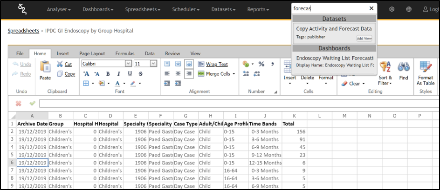Click Add View button for dataset
Image resolution: width=440 pixels, height=190 pixels.
(x=364, y=39)
